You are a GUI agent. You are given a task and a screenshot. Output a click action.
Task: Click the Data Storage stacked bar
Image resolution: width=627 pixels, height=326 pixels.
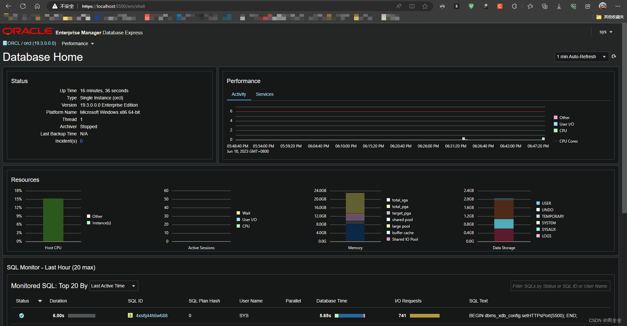(504, 220)
